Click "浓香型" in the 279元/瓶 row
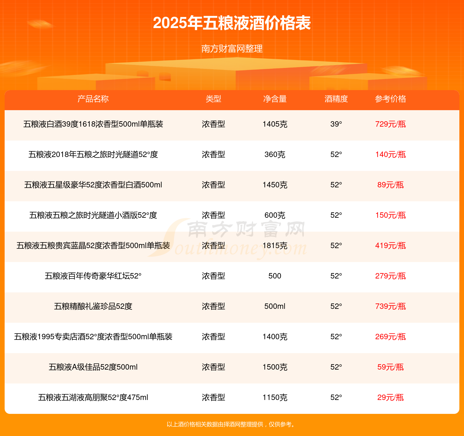The width and height of the screenshot is (464, 436). click(213, 276)
